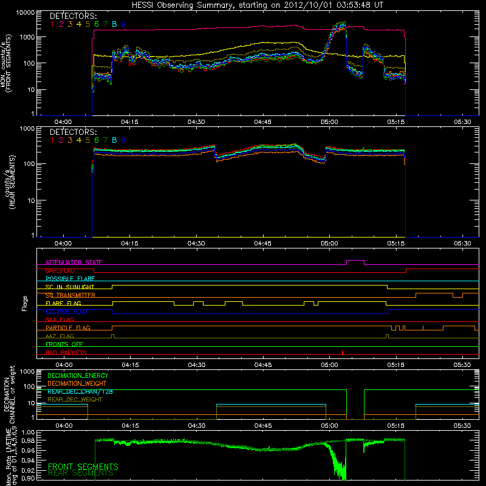
Task: Select detector 2 in the front segments legend
Action: coord(61,24)
